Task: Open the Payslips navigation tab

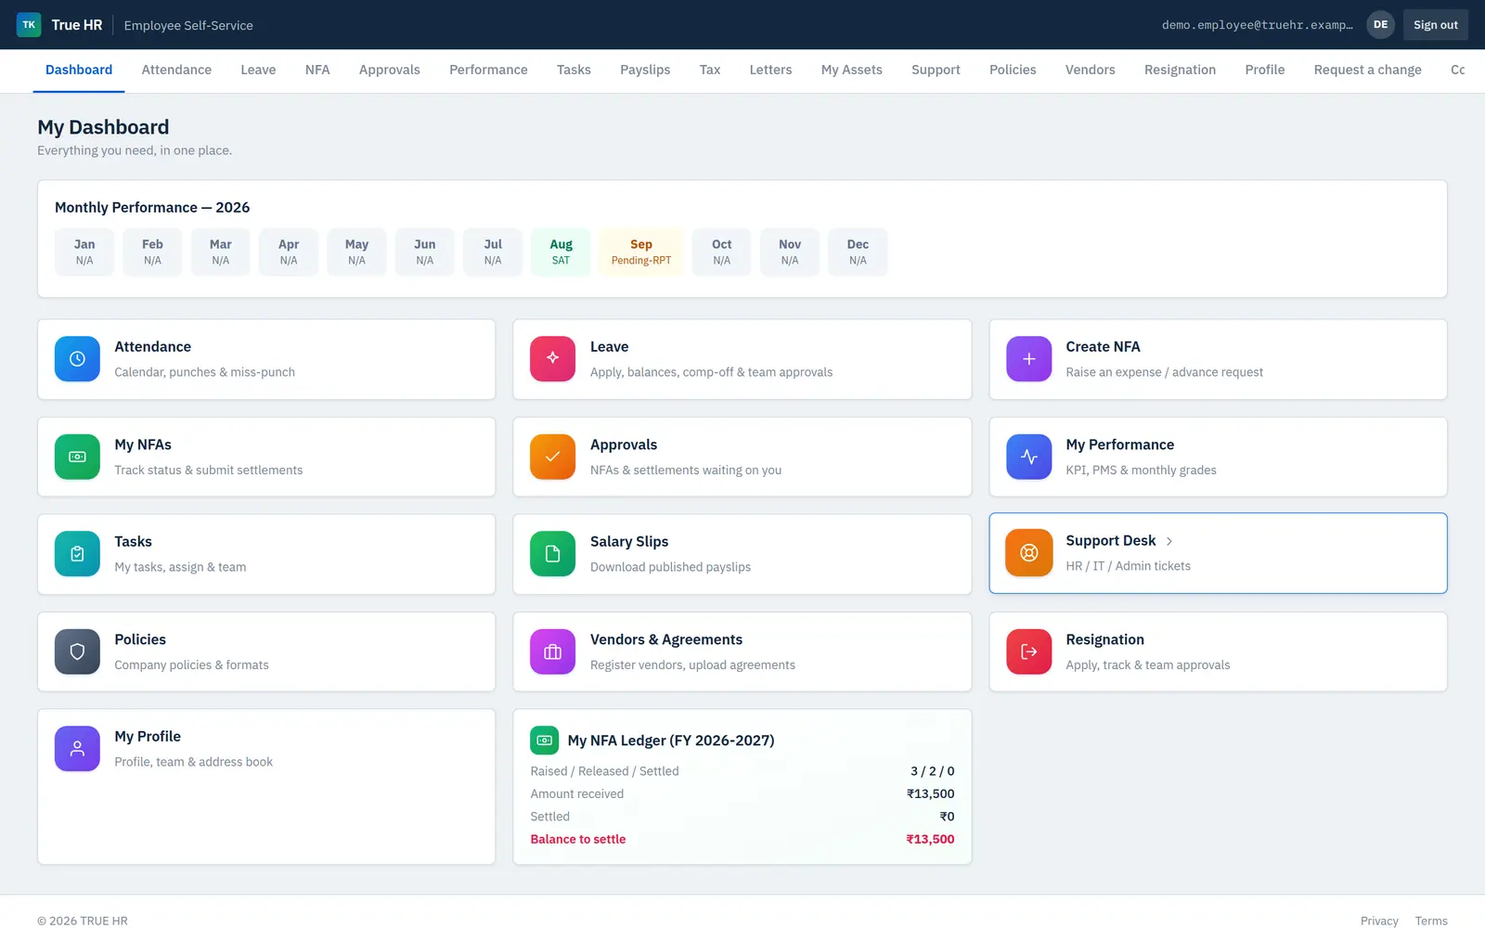Action: [645, 71]
